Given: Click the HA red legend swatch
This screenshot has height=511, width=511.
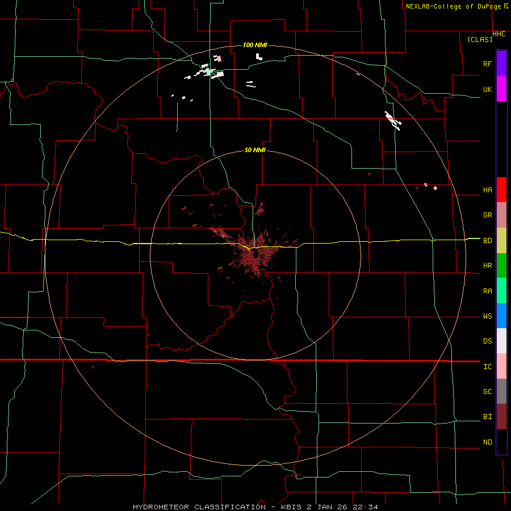Looking at the screenshot, I should [501, 190].
